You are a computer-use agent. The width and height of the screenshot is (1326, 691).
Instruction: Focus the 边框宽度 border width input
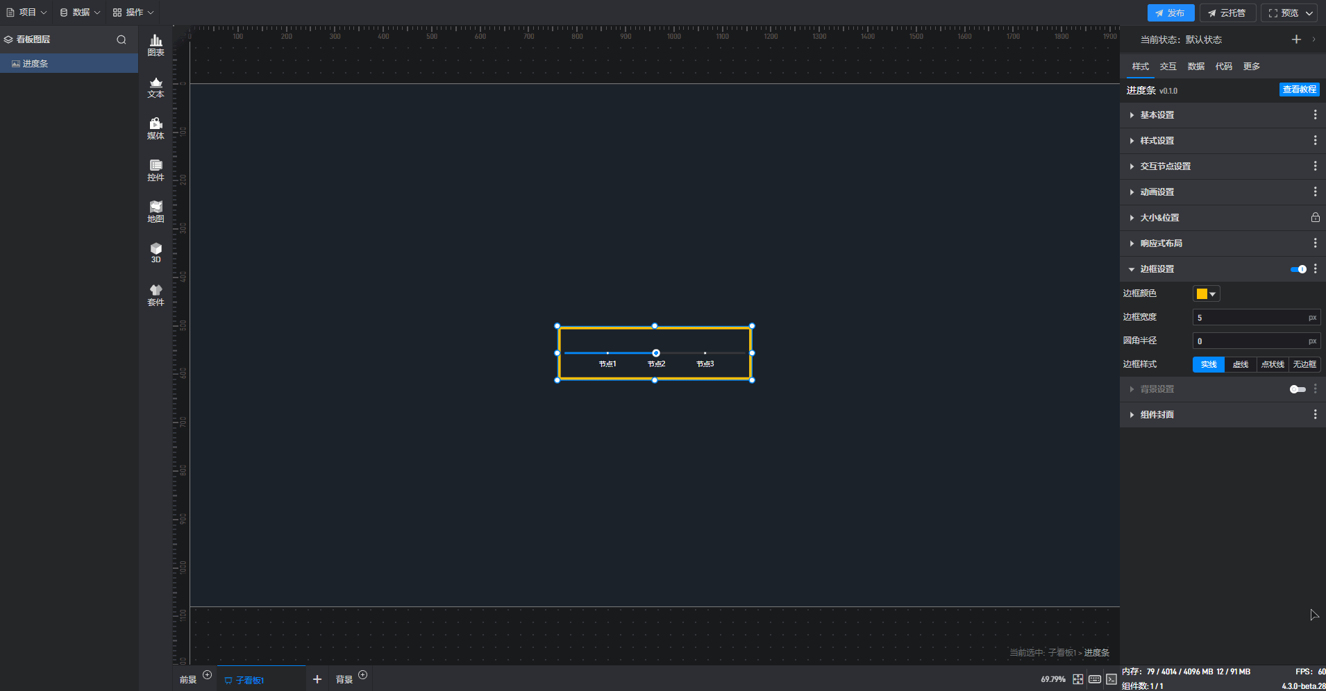[x=1256, y=318]
